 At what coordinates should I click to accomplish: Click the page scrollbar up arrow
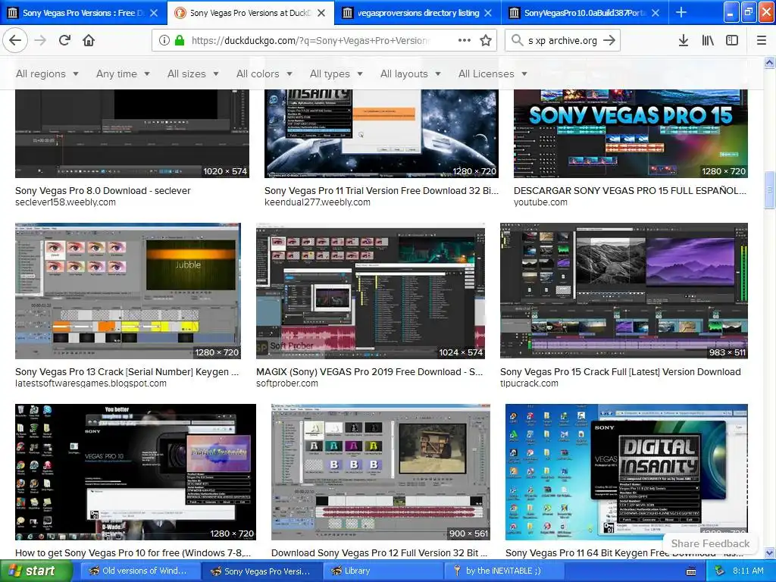point(770,62)
